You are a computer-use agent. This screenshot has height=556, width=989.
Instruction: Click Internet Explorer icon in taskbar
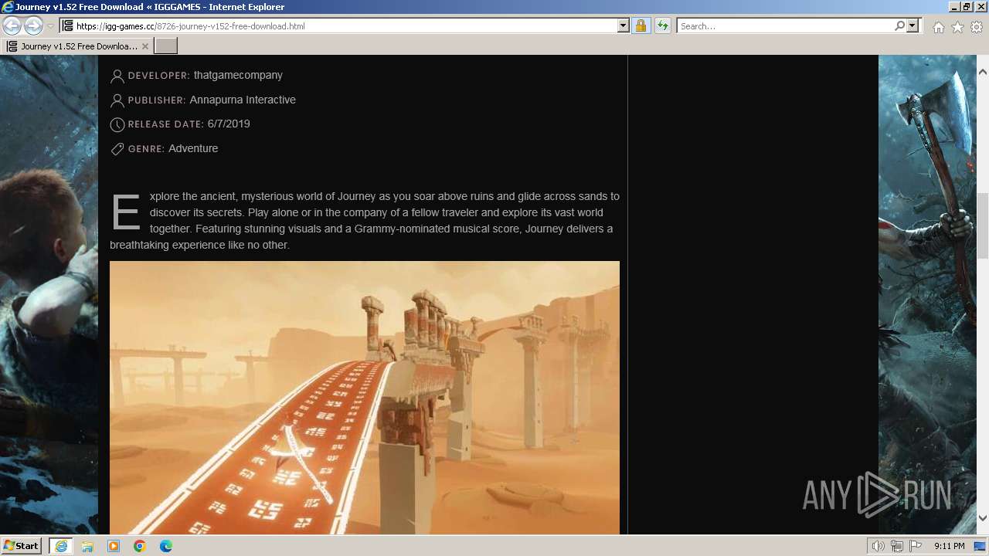61,546
